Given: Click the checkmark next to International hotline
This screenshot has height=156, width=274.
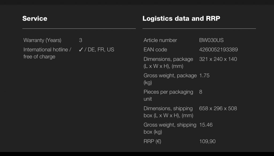Looking at the screenshot, I should pos(81,50).
